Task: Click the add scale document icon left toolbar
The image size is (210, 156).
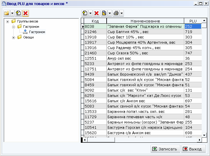Action: pyautogui.click(x=18, y=13)
